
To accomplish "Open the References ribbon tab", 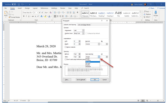I will 44,8.
